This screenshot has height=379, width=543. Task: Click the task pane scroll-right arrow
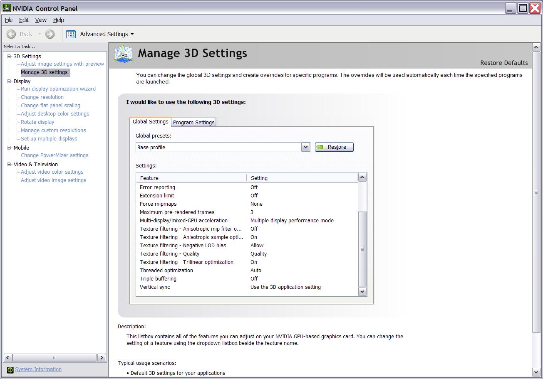[x=102, y=357]
